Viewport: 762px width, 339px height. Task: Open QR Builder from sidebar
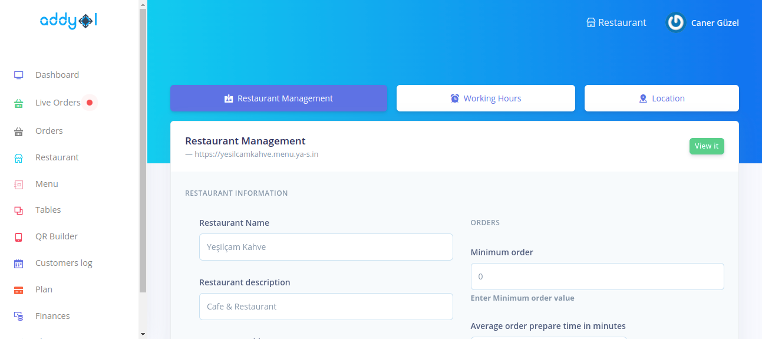pos(57,236)
